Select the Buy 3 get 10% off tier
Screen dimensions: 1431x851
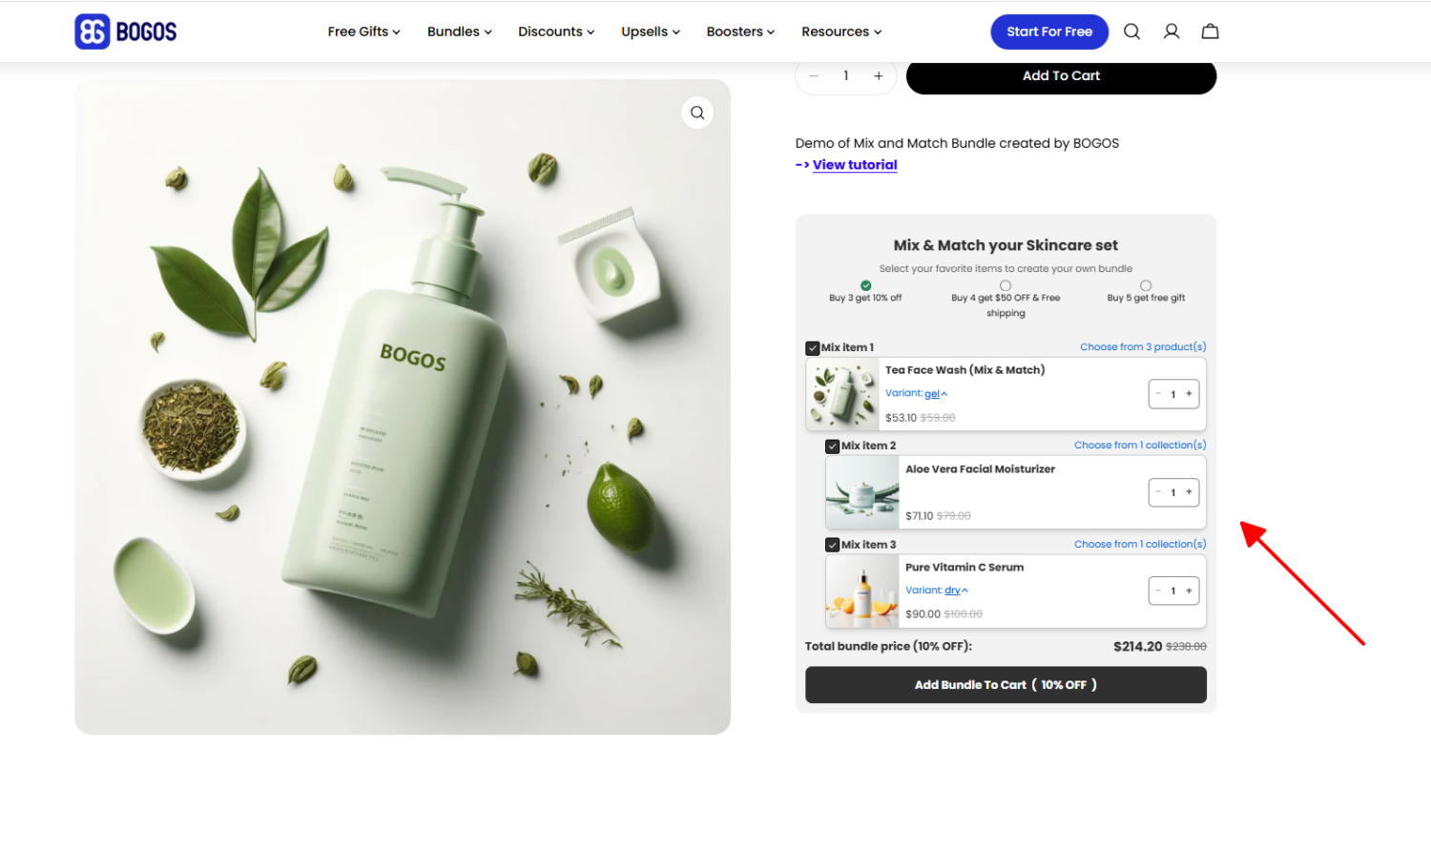(865, 285)
